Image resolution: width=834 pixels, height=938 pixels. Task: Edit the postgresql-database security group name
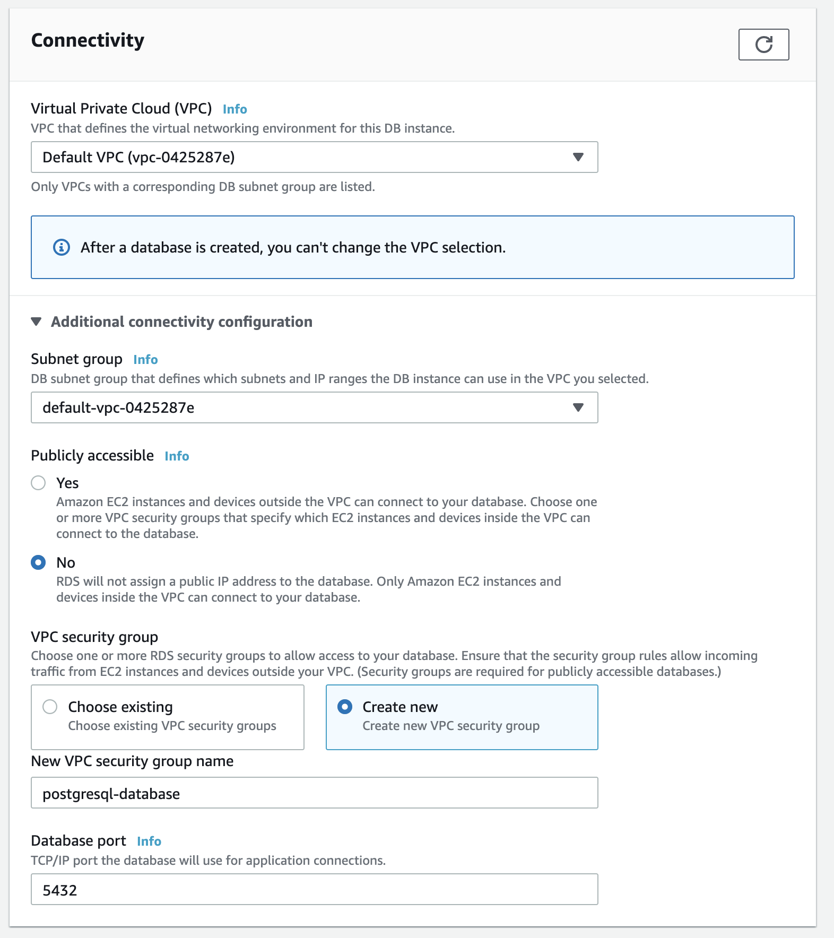[x=315, y=793]
